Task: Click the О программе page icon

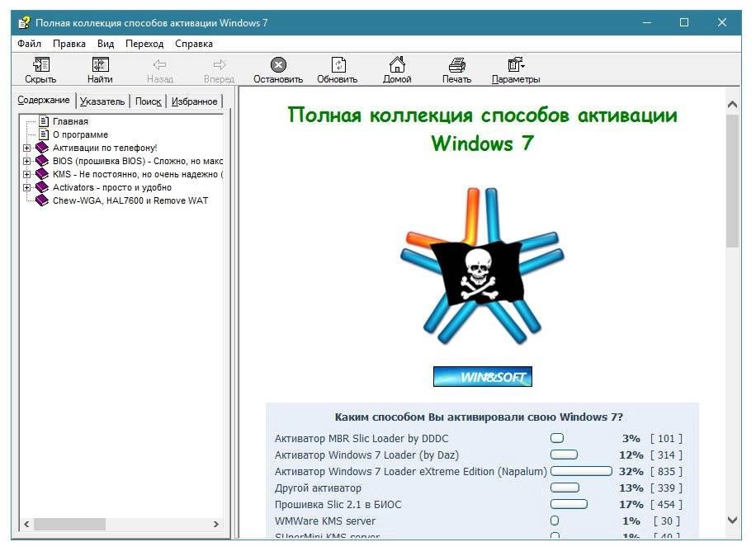Action: [x=44, y=134]
